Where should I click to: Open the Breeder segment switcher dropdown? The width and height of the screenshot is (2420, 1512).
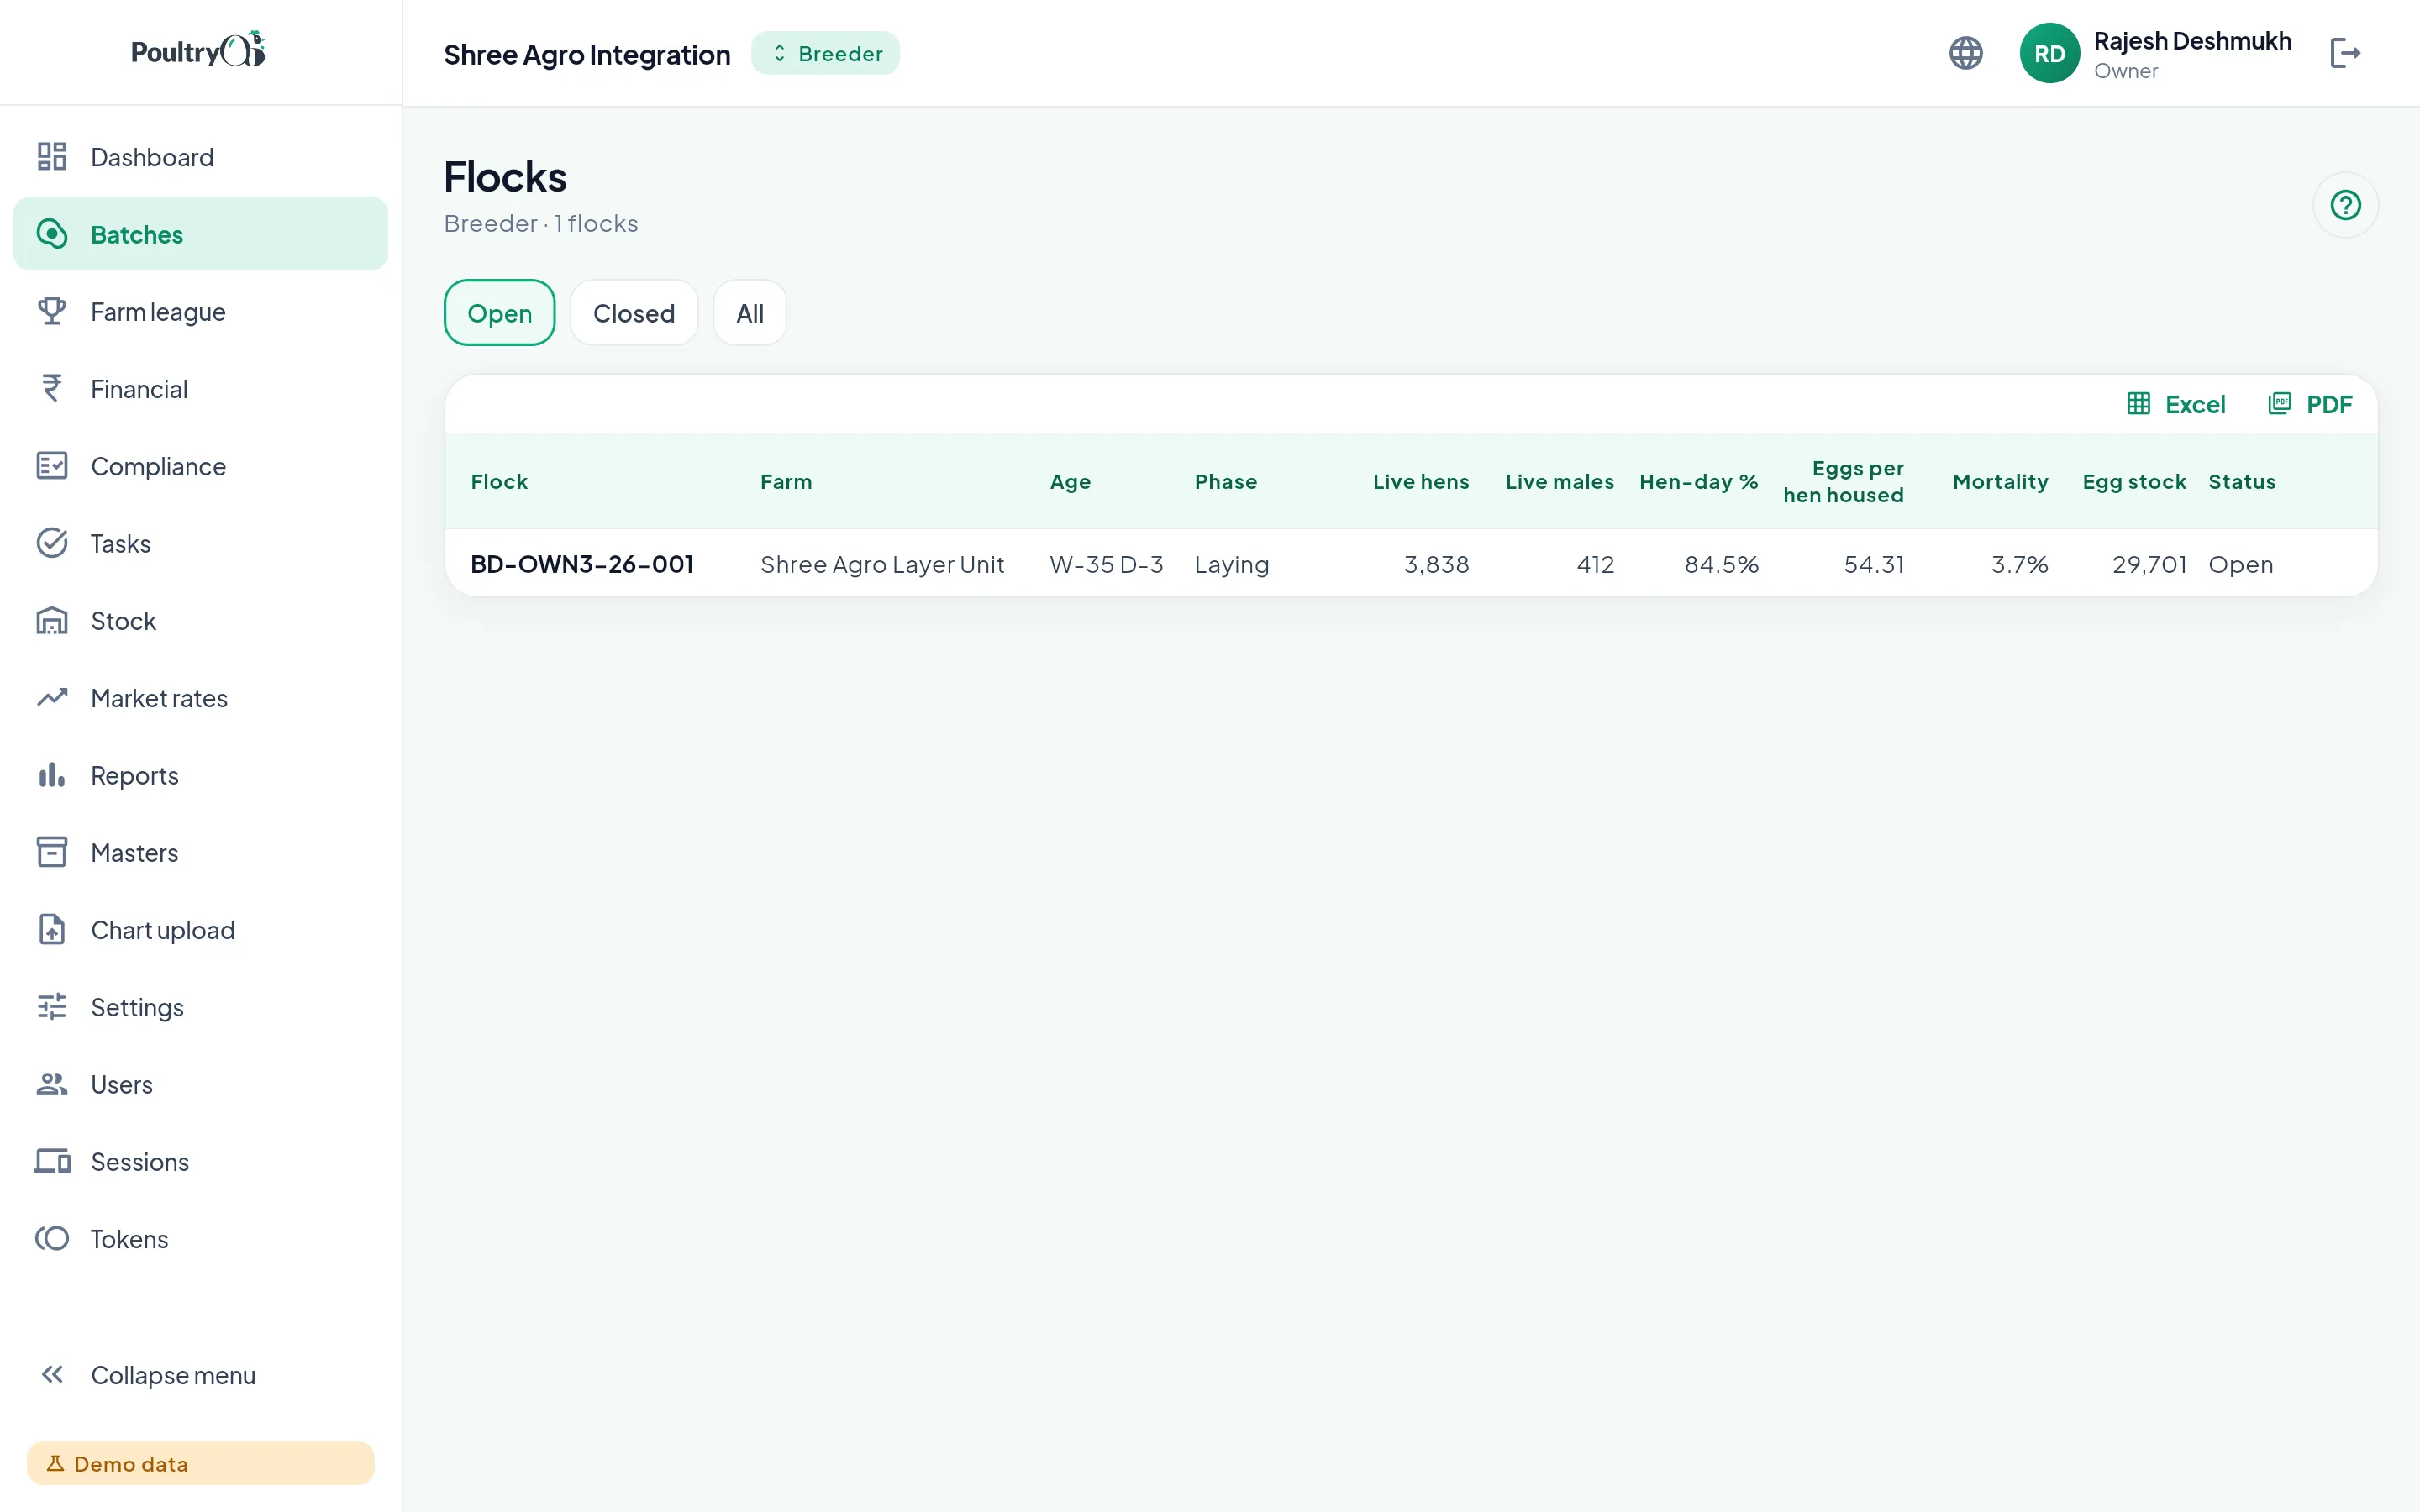825,53
